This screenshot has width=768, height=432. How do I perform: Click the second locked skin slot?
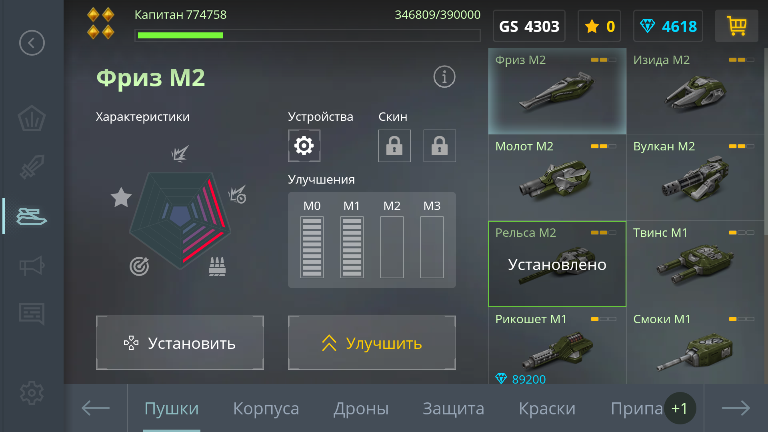pos(440,146)
